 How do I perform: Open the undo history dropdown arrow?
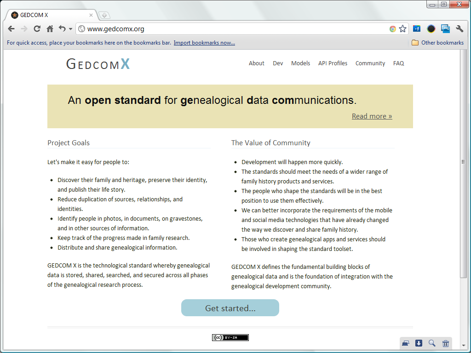point(70,28)
